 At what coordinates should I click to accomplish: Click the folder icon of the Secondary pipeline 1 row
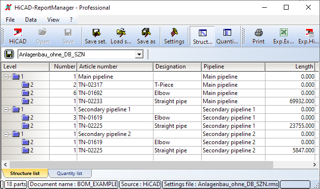[x=16, y=109]
